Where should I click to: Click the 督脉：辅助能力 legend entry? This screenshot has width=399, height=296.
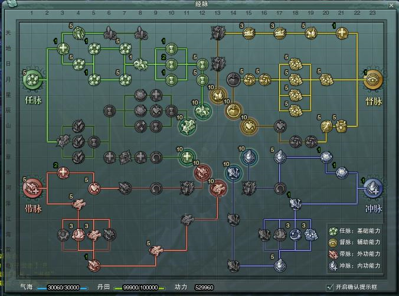tap(354, 243)
